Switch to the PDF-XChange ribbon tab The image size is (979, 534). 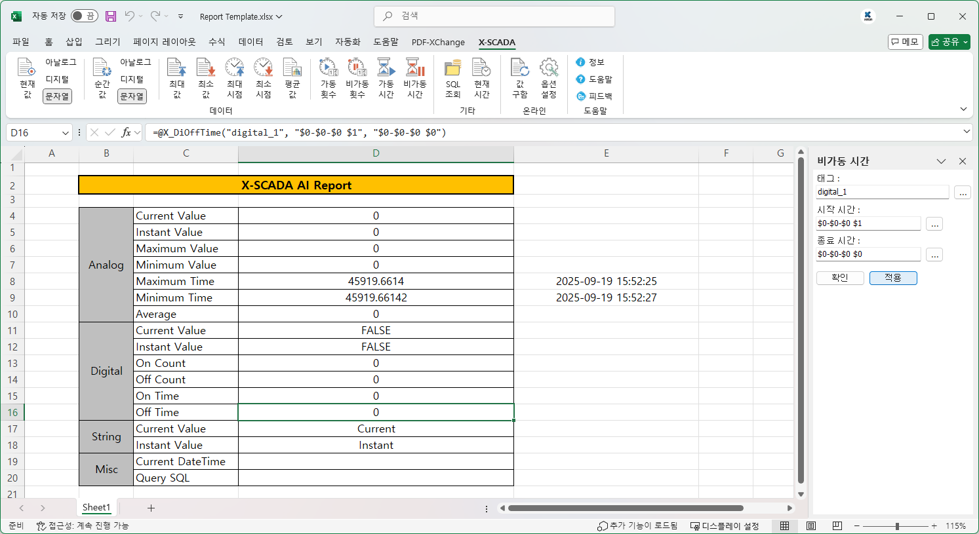coord(437,42)
